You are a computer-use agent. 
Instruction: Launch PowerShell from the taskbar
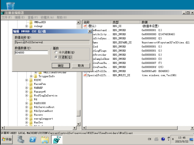pyautogui.click(x=33, y=139)
